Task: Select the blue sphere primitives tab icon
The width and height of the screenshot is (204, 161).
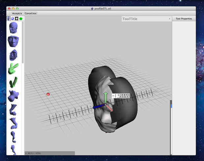Action: coord(13,19)
